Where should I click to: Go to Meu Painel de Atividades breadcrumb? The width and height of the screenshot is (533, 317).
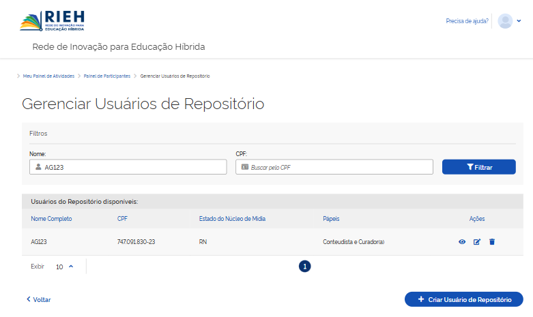coord(48,76)
